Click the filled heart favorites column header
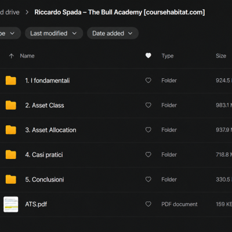 coord(148,56)
